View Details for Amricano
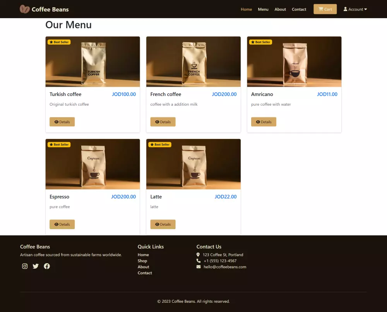 (264, 122)
